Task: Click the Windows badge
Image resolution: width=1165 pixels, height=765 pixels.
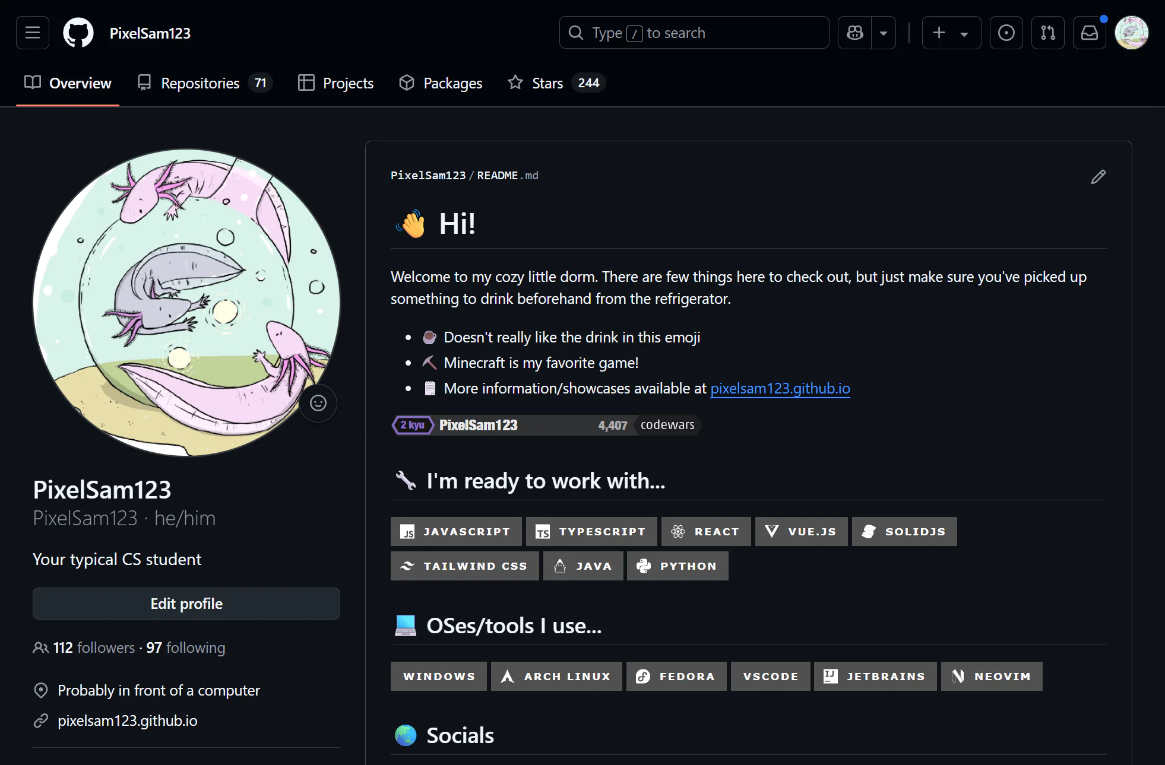Action: (x=439, y=676)
